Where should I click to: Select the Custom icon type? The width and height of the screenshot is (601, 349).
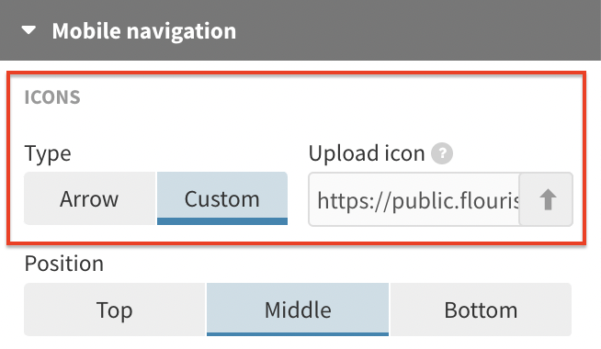pos(222,198)
